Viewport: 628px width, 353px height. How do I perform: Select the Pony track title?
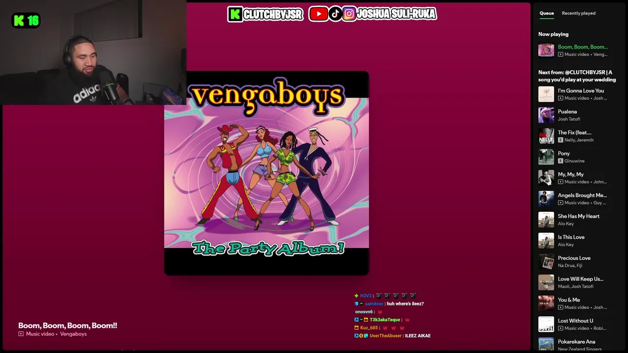pyautogui.click(x=564, y=153)
